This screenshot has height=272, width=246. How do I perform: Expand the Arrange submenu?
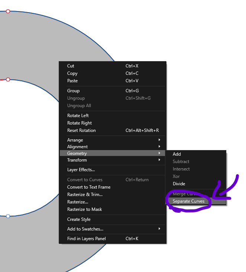tap(75, 140)
